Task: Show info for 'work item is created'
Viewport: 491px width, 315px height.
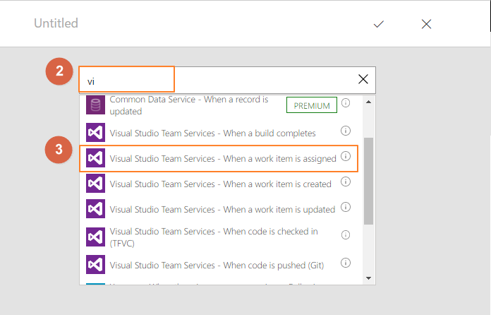Action: click(346, 182)
